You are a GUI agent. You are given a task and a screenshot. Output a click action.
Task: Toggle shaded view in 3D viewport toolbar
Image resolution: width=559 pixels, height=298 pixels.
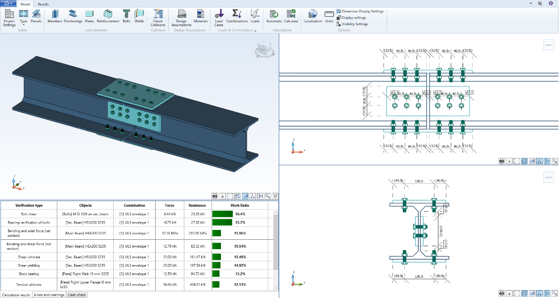click(245, 196)
